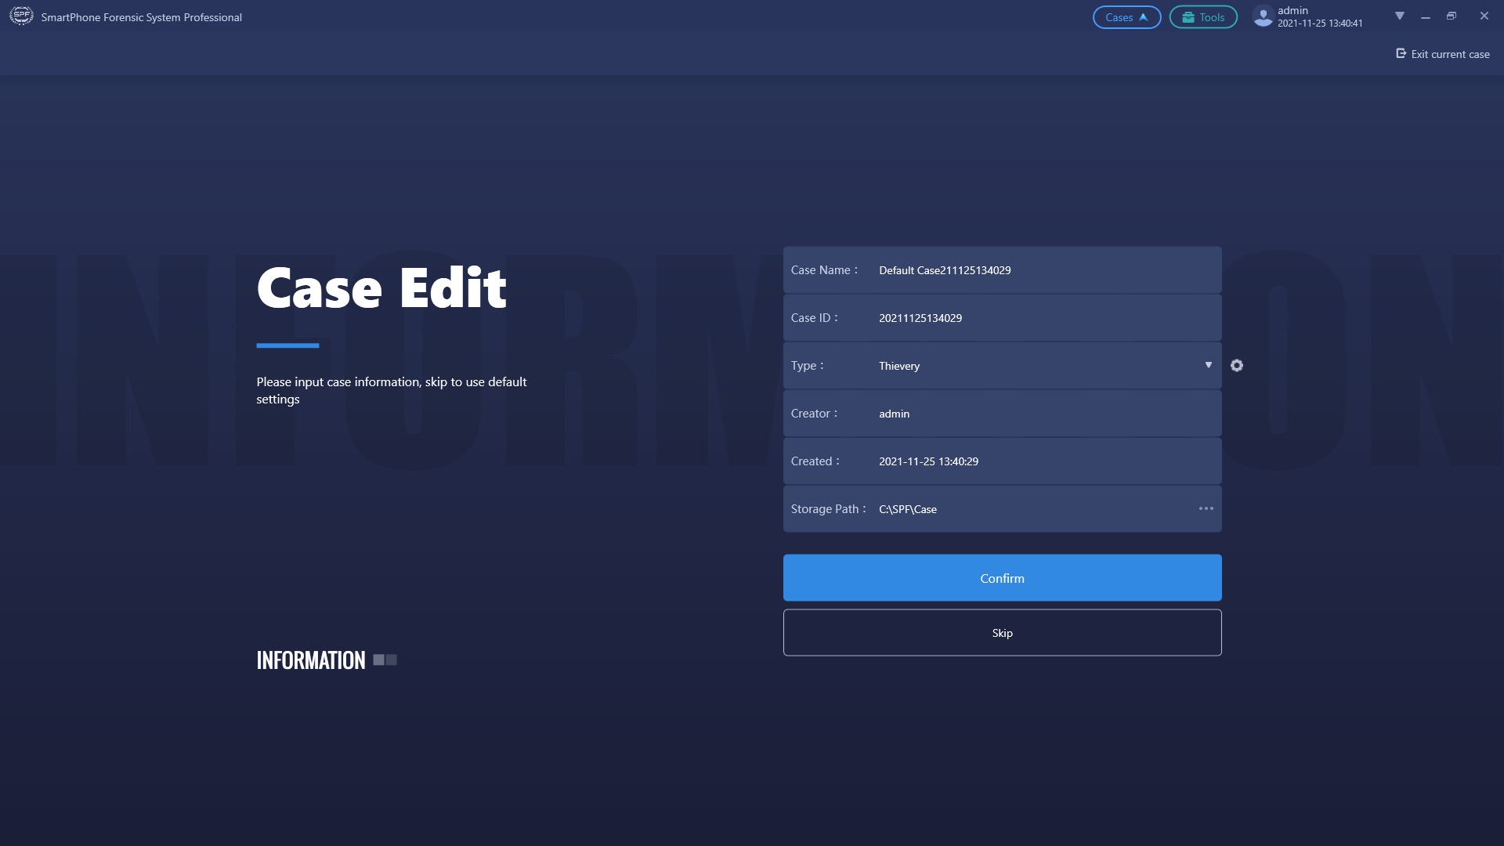This screenshot has width=1504, height=846.
Task: Click the Case Name input field
Action: pyautogui.click(x=1043, y=269)
